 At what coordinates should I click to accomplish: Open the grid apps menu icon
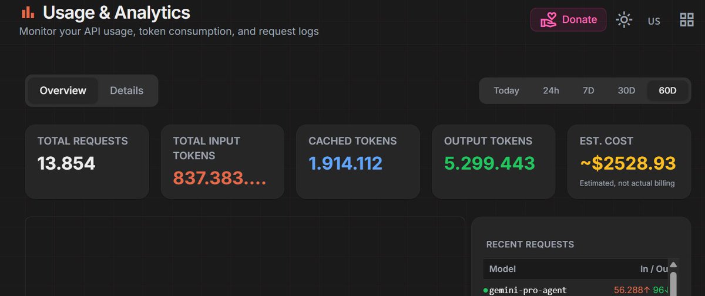(686, 20)
